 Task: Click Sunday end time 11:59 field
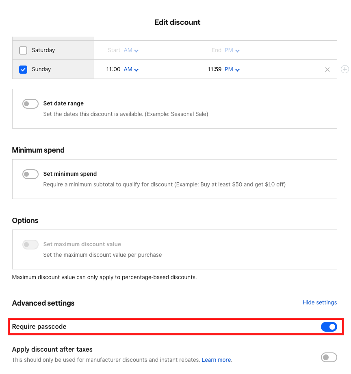[x=214, y=70]
